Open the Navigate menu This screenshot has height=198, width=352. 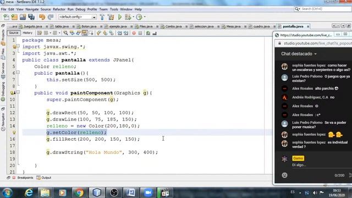tap(32, 9)
